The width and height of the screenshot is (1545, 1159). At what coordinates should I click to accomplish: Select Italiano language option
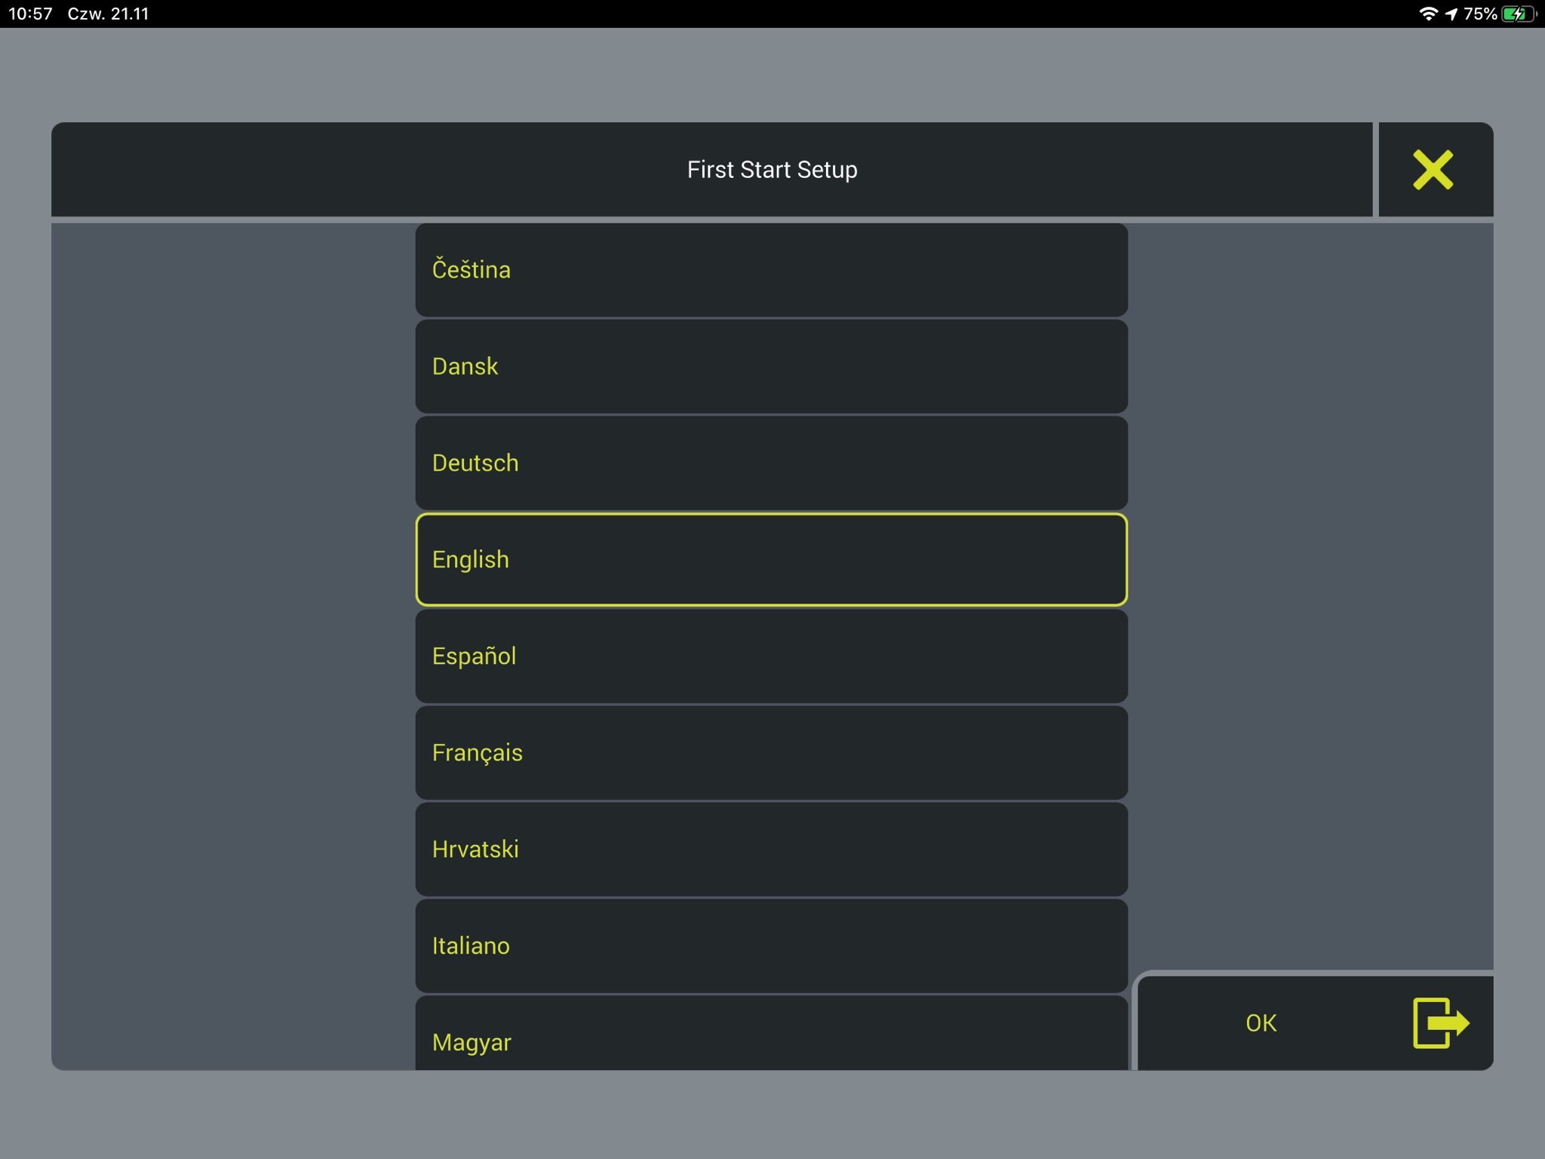[x=771, y=946]
